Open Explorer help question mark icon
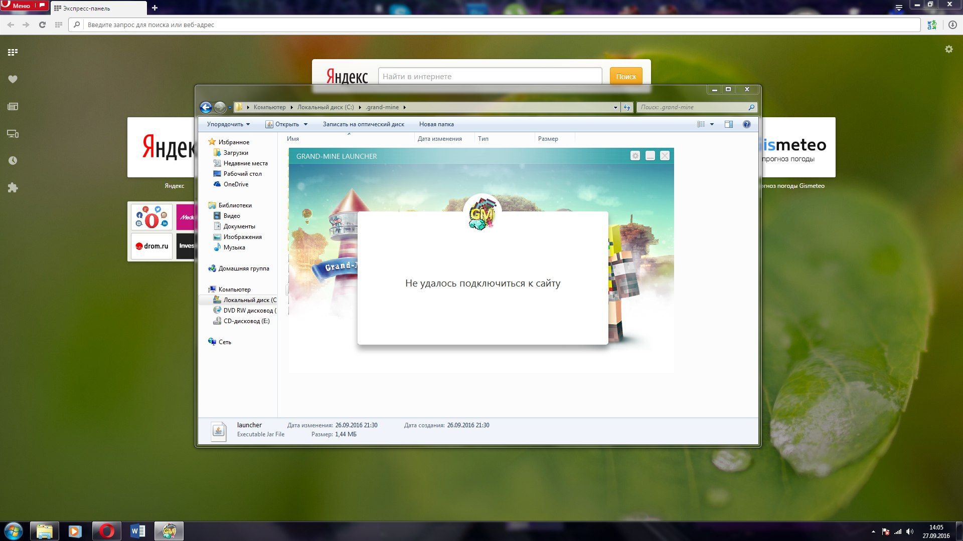The width and height of the screenshot is (963, 541). [x=747, y=124]
